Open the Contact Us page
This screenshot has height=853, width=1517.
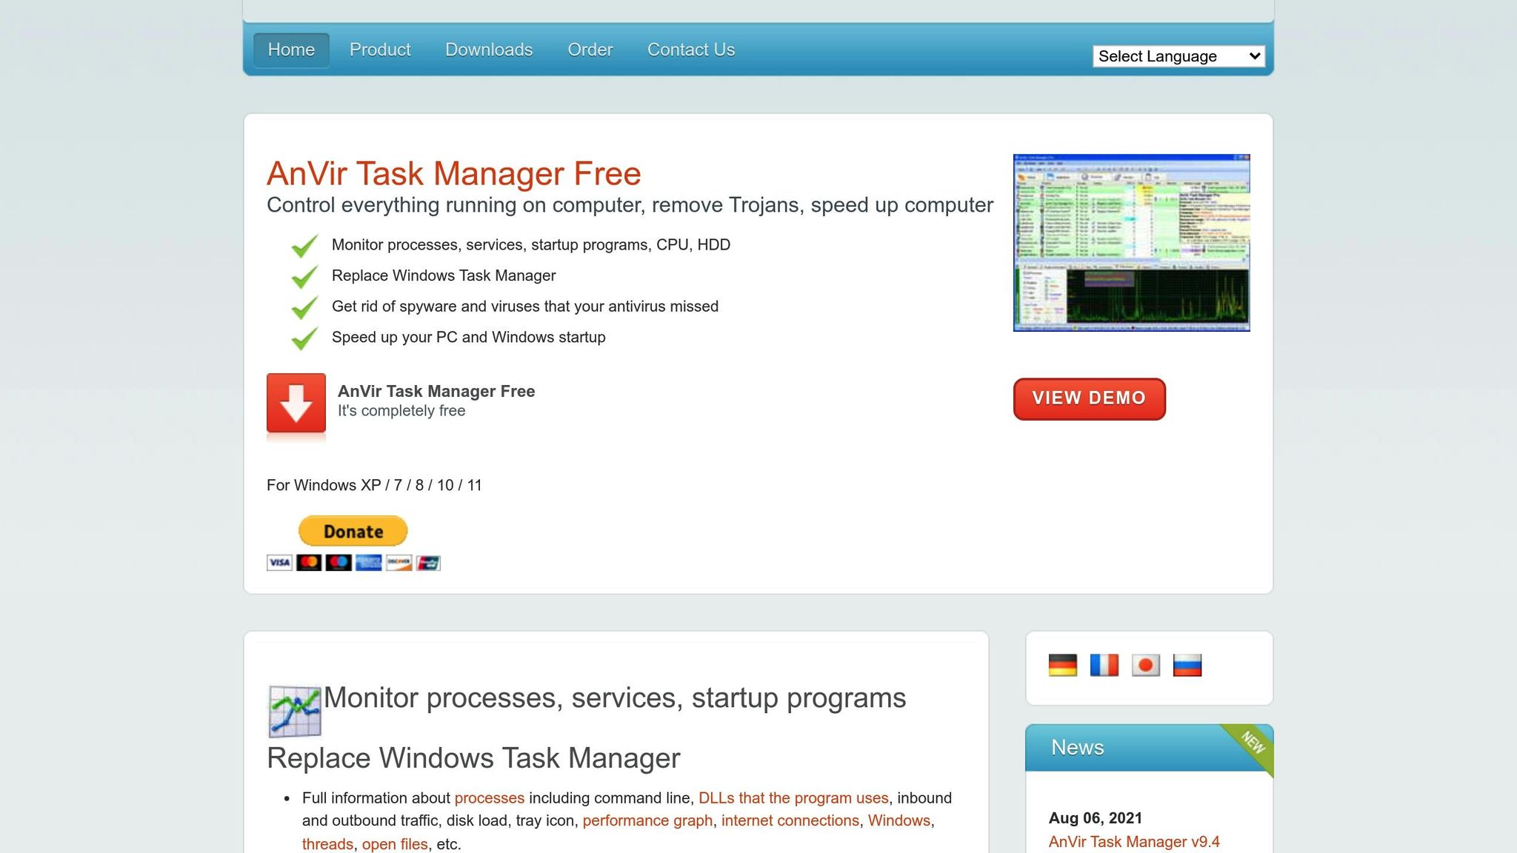point(690,49)
